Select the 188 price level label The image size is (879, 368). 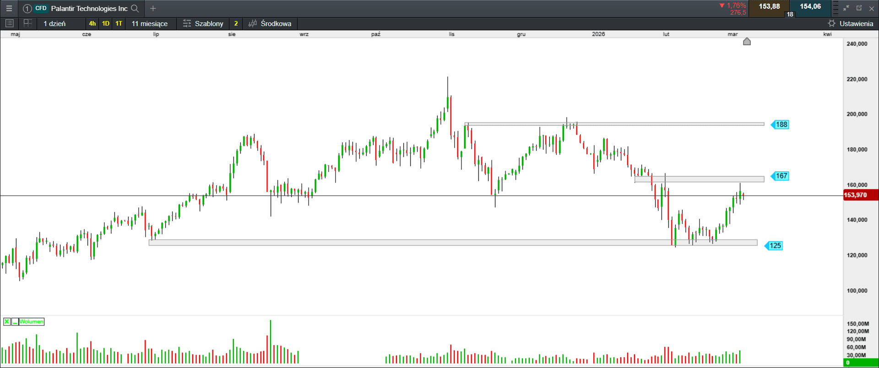pyautogui.click(x=781, y=124)
